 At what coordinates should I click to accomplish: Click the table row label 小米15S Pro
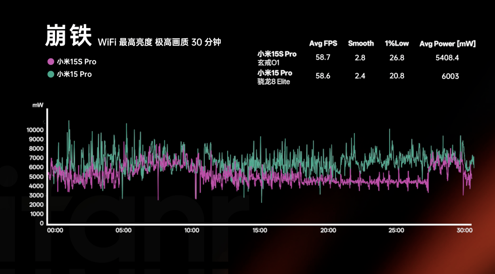pyautogui.click(x=277, y=54)
